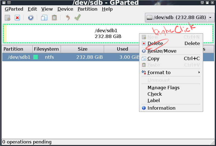Open the Help menu
216x146 pixels.
click(x=107, y=9)
